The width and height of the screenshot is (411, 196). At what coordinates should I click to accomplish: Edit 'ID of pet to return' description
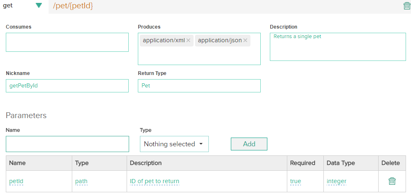pos(154,181)
